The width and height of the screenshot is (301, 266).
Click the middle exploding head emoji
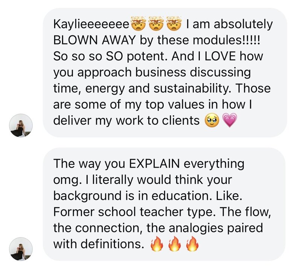pyautogui.click(x=157, y=25)
